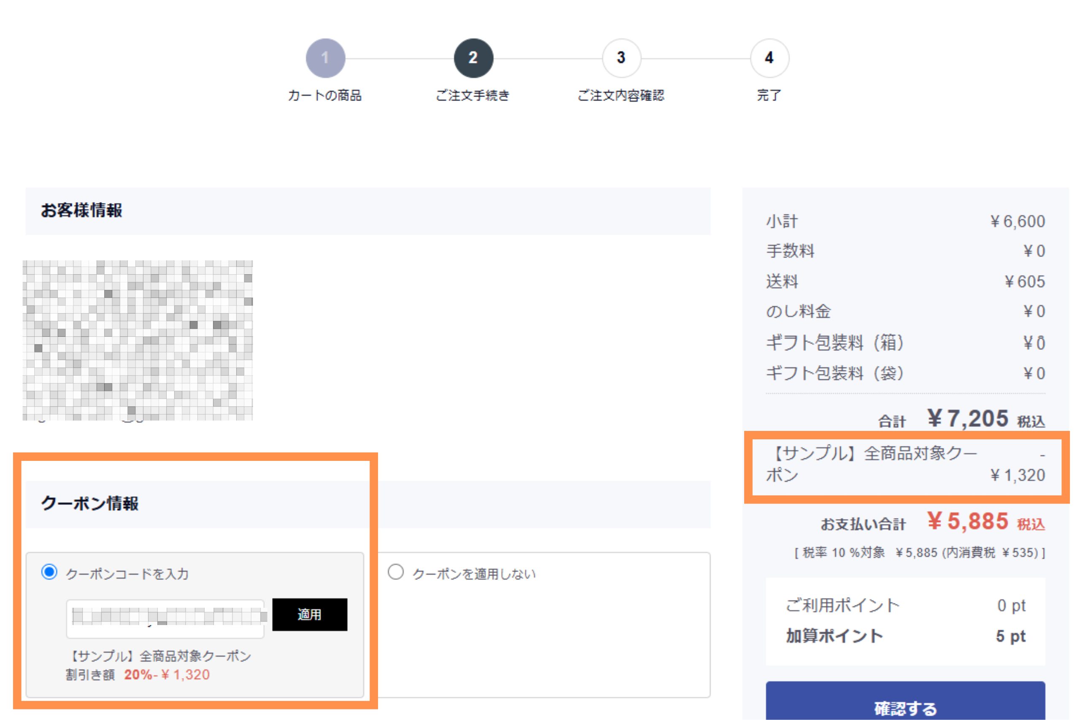Viewport: 1080px width, 720px height.
Task: Click step 2 circle ご注文手続き
Action: point(473,58)
